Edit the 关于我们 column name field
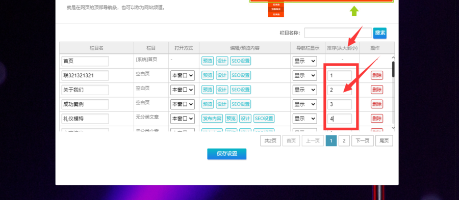The height and width of the screenshot is (200, 459). coord(85,90)
